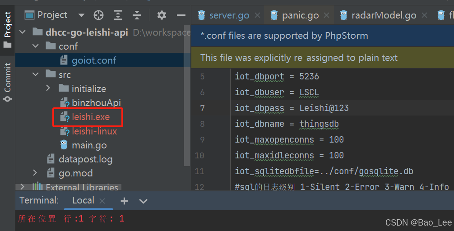Click the panic.go tab gopher icon

tap(274, 15)
